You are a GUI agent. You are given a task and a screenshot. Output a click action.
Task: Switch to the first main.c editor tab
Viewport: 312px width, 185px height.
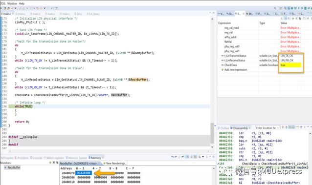tap(7, 14)
